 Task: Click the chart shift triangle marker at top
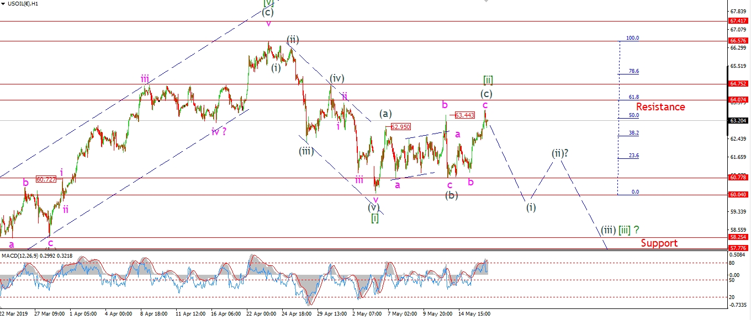tap(485, 2)
